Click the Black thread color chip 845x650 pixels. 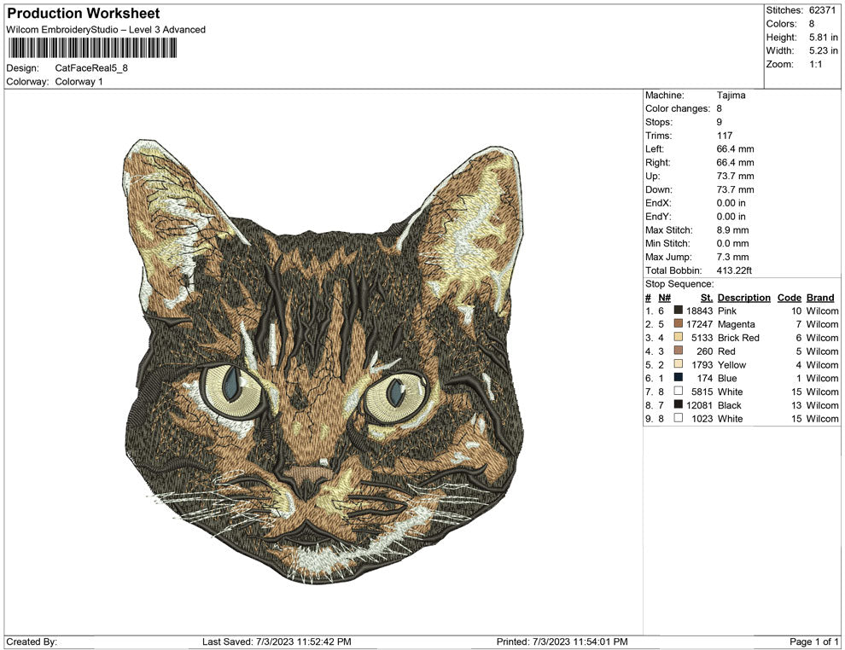(679, 405)
